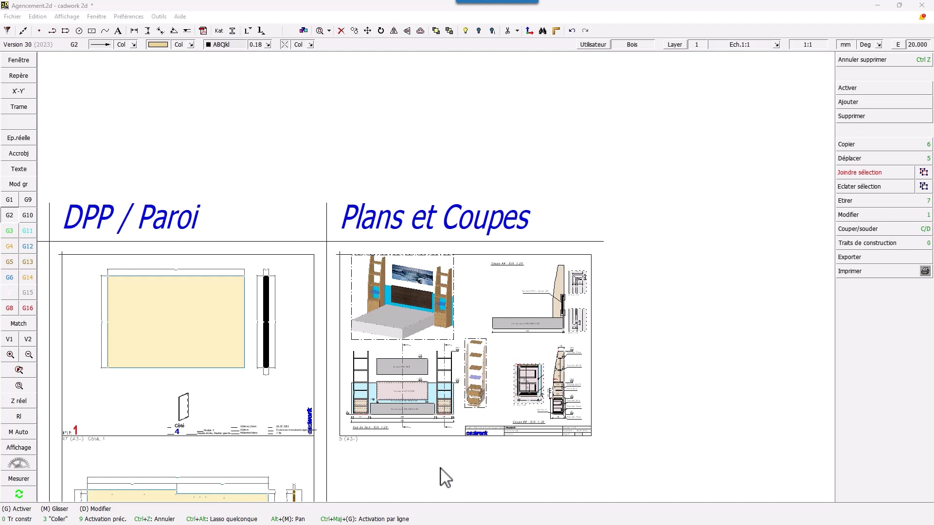Toggle group G16
The image size is (934, 525).
[x=28, y=308]
